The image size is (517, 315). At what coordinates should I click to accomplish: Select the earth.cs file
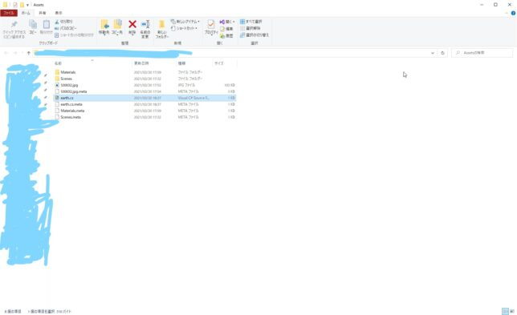pyautogui.click(x=145, y=98)
